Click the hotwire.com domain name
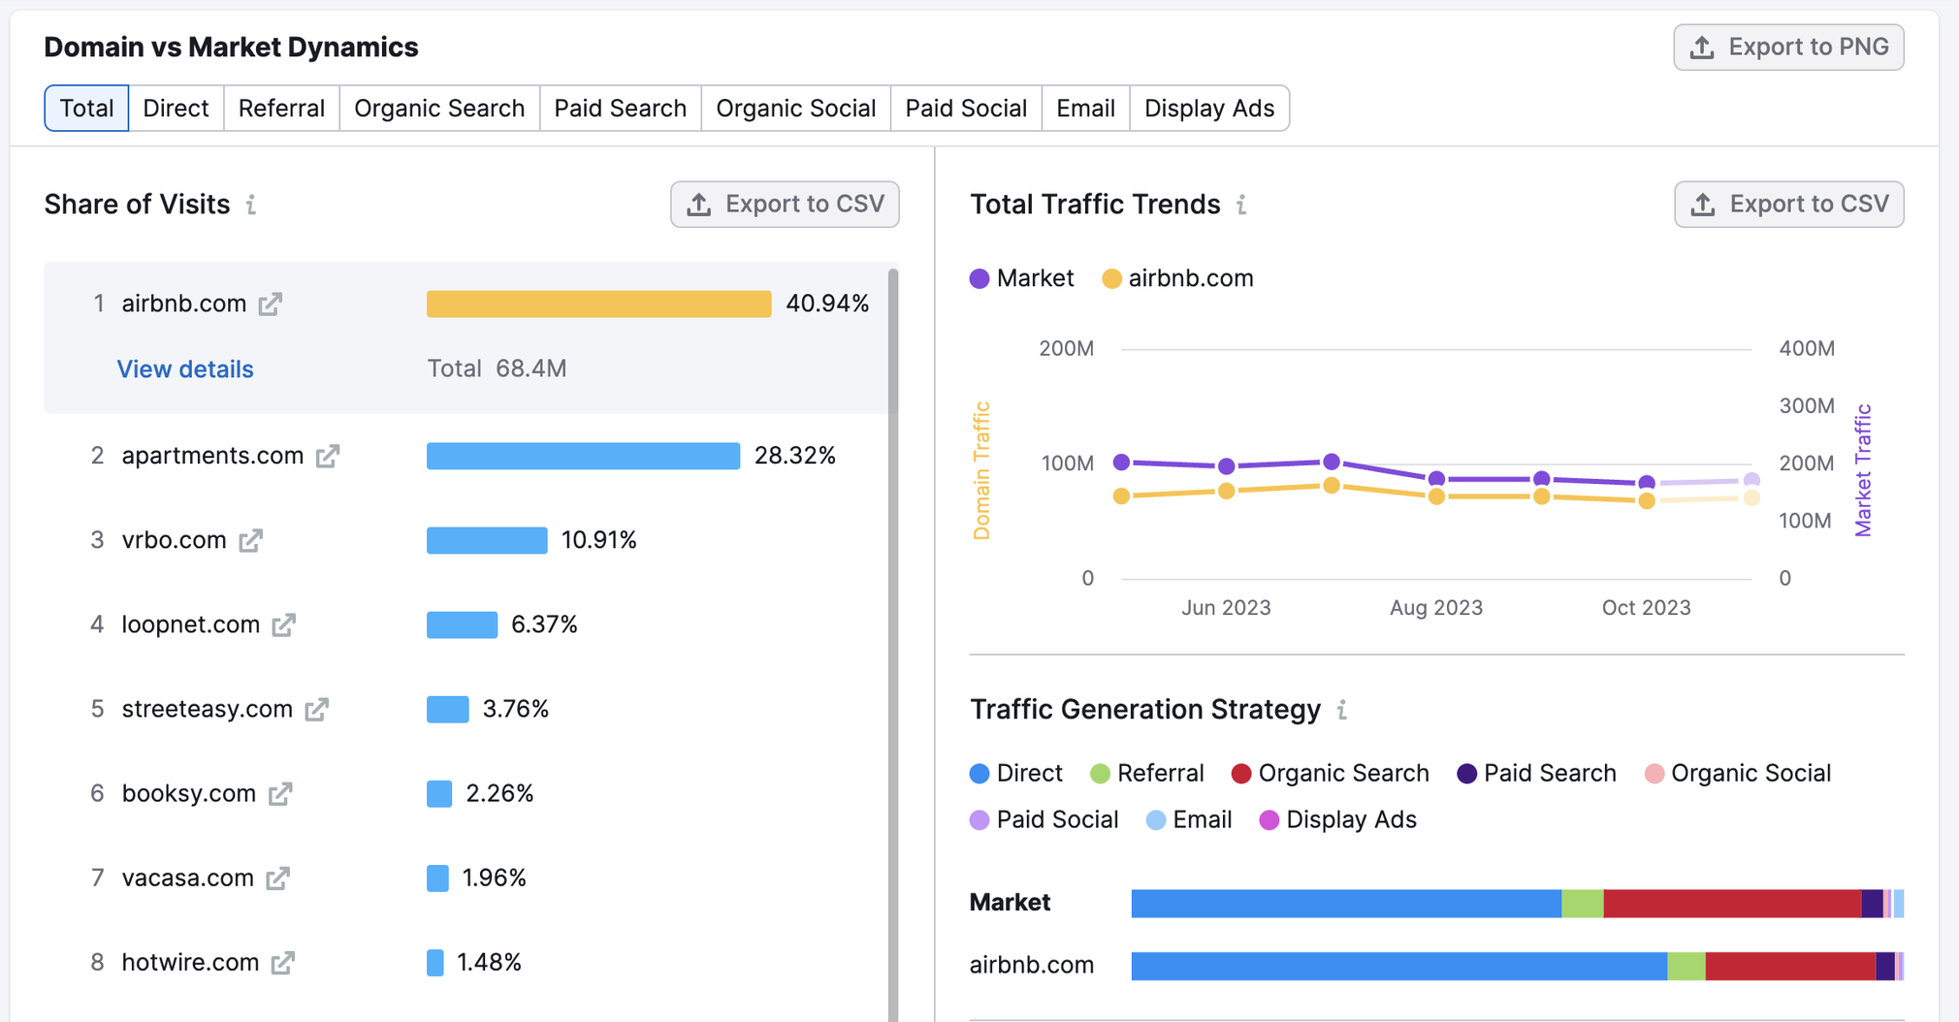 coord(190,962)
